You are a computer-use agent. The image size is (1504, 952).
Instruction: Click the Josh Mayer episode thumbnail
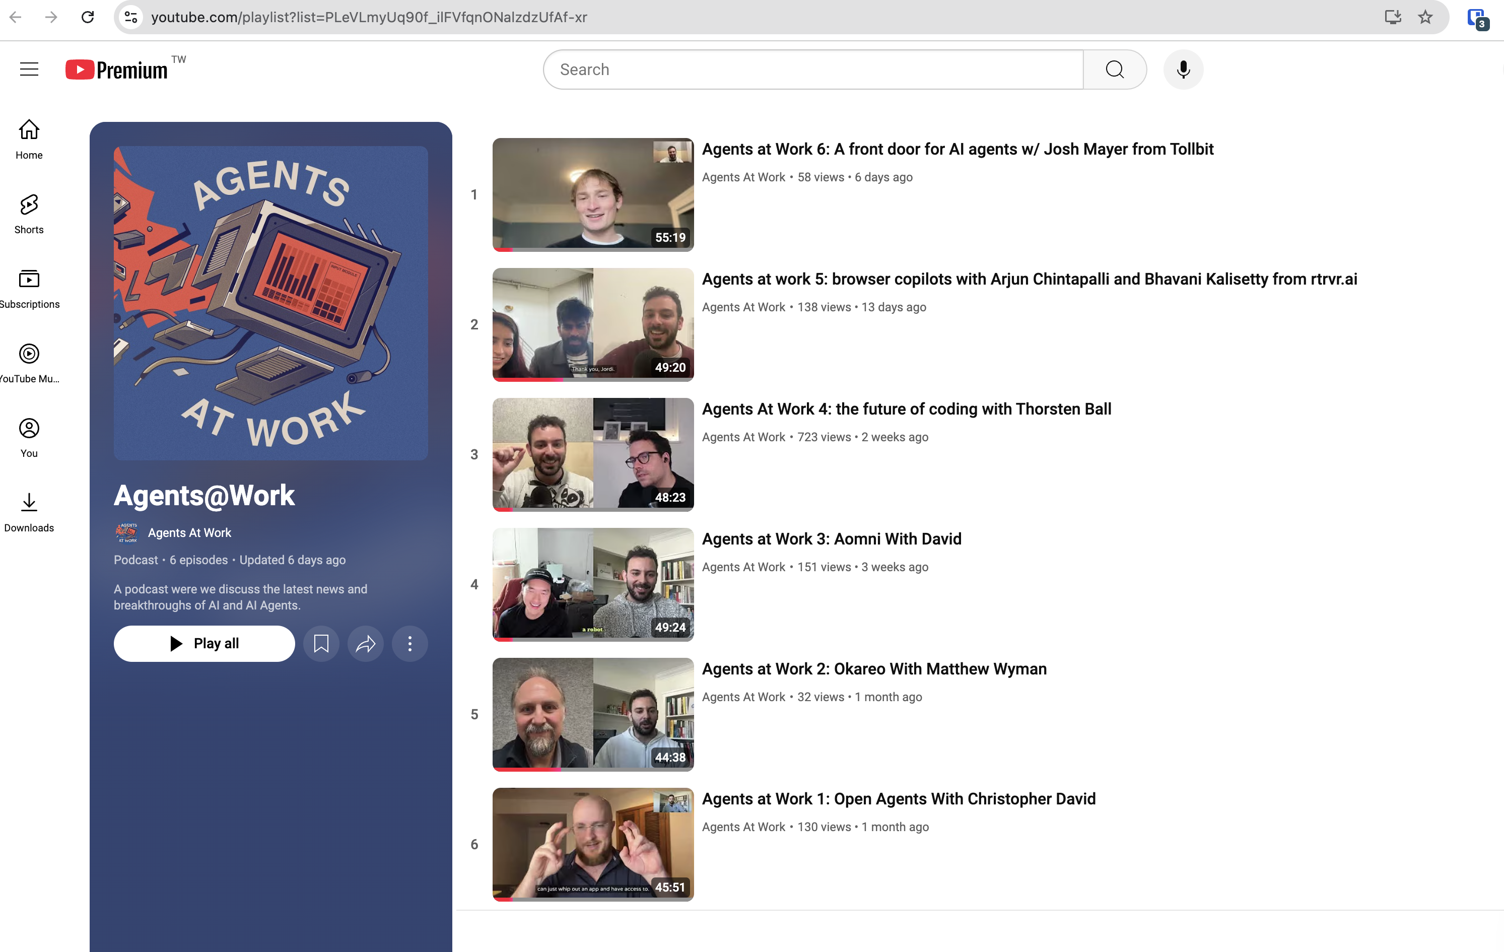click(593, 194)
